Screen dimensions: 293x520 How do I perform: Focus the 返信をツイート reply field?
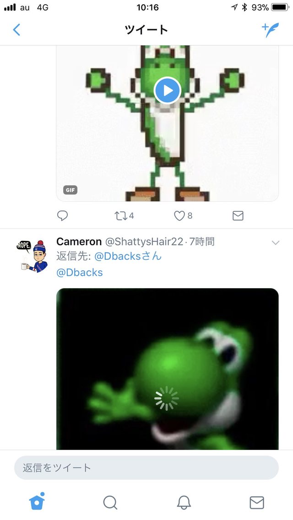[x=146, y=467]
